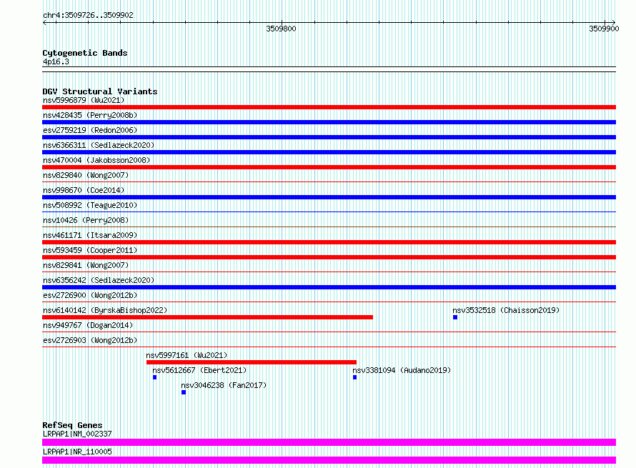636x468 pixels.
Task: Select the red nsv5997161 Wu2021 variant bar
Action: click(x=252, y=362)
